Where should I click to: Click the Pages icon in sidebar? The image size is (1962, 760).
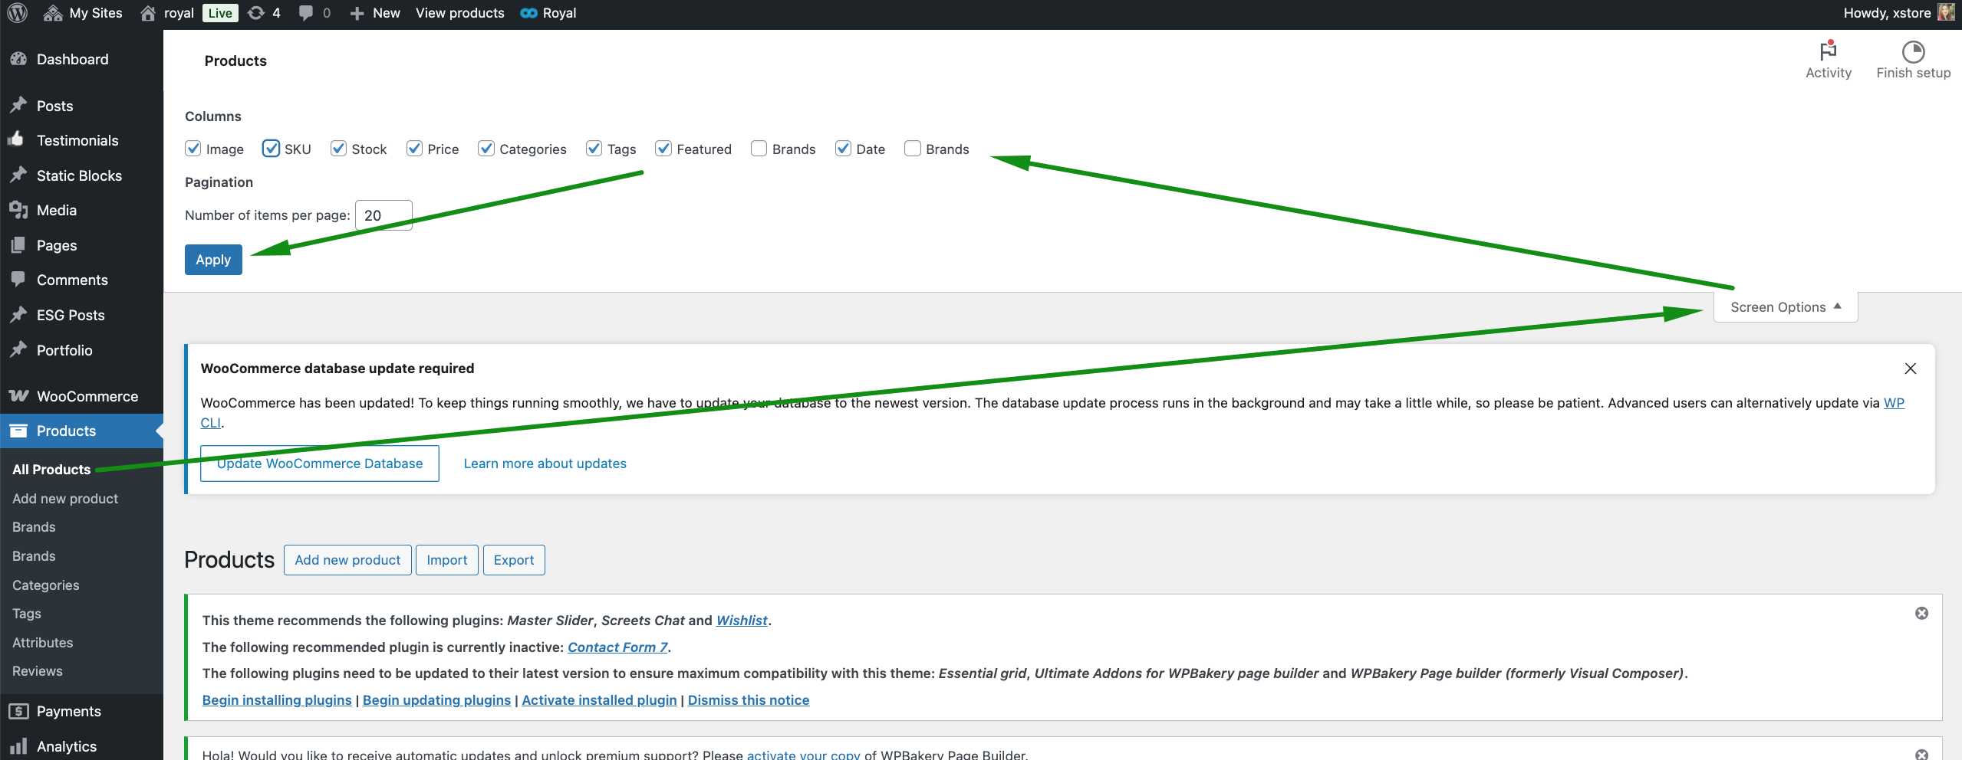point(18,244)
